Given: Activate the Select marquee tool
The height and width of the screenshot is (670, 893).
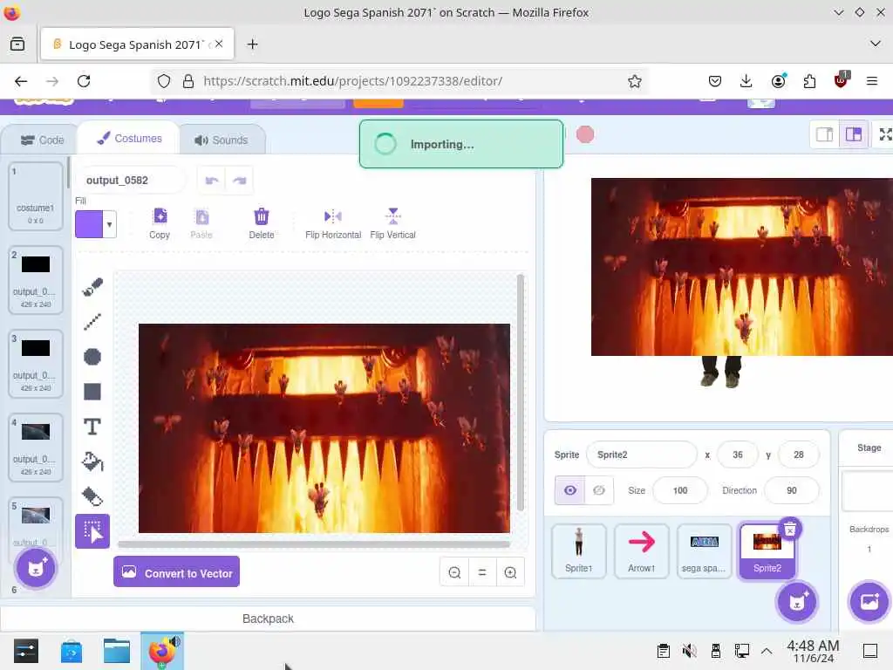Looking at the screenshot, I should tap(92, 531).
